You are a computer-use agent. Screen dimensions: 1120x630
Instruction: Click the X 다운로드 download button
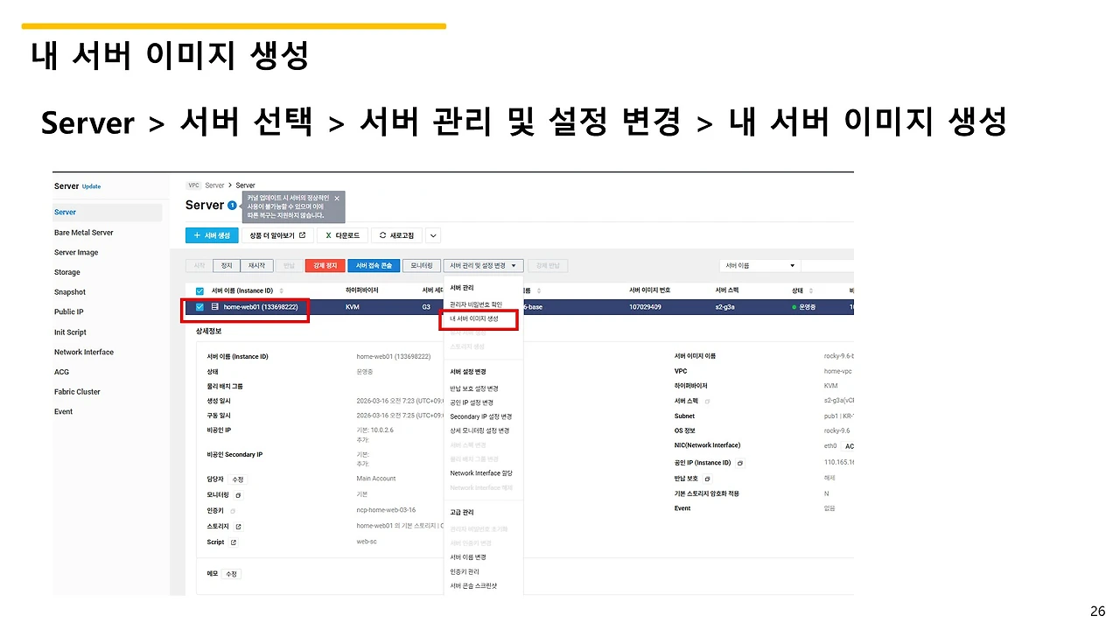coord(343,235)
